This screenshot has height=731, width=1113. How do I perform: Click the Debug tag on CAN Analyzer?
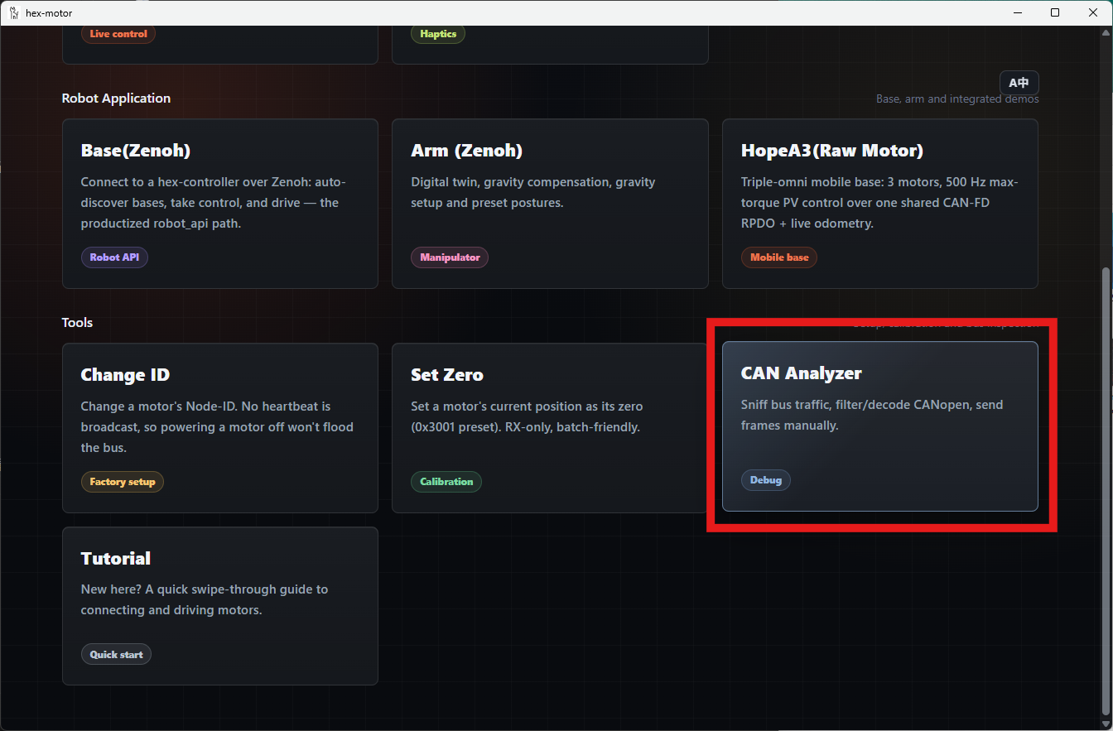(766, 480)
